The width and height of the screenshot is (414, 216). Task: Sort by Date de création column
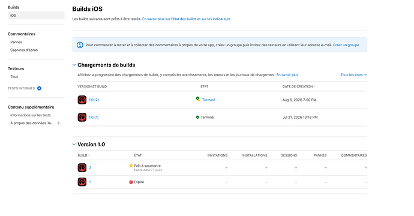[299, 86]
